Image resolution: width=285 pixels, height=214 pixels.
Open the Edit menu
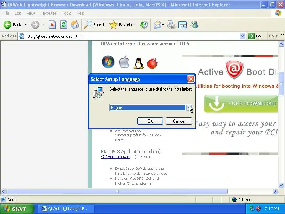click(18, 13)
